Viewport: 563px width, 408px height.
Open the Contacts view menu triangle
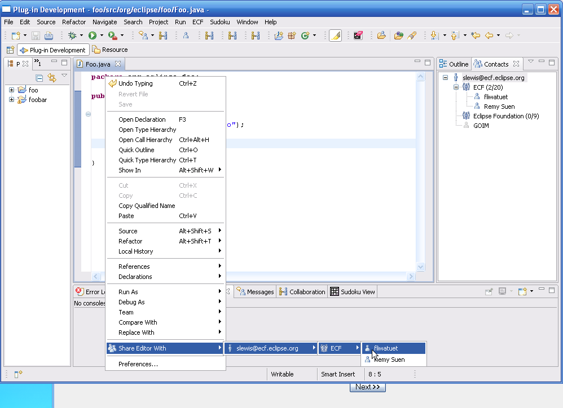[x=531, y=61]
